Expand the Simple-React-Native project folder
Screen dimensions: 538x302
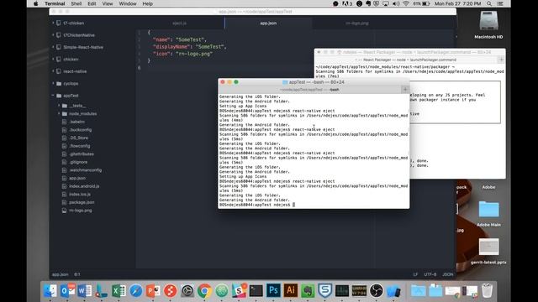(x=53, y=47)
